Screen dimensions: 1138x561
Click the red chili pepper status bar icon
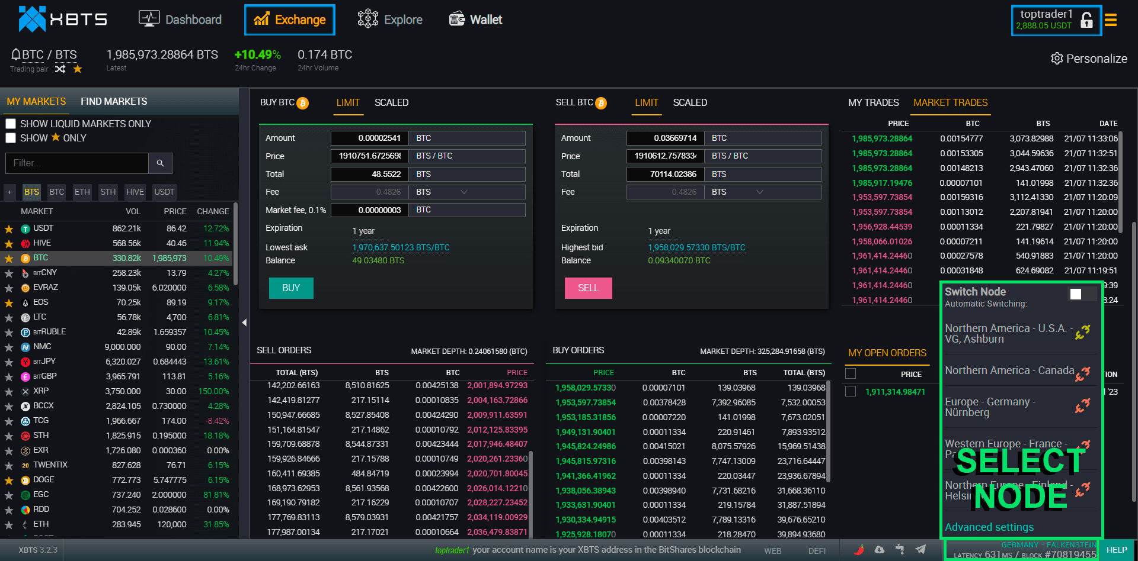click(x=859, y=550)
